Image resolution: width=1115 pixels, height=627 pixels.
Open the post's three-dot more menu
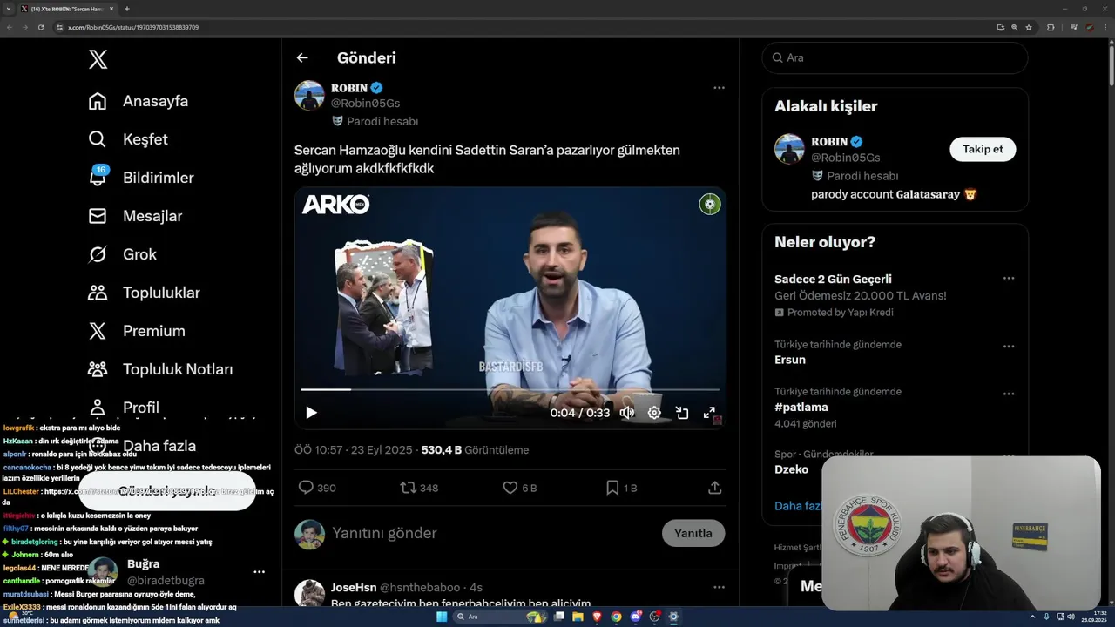(719, 88)
